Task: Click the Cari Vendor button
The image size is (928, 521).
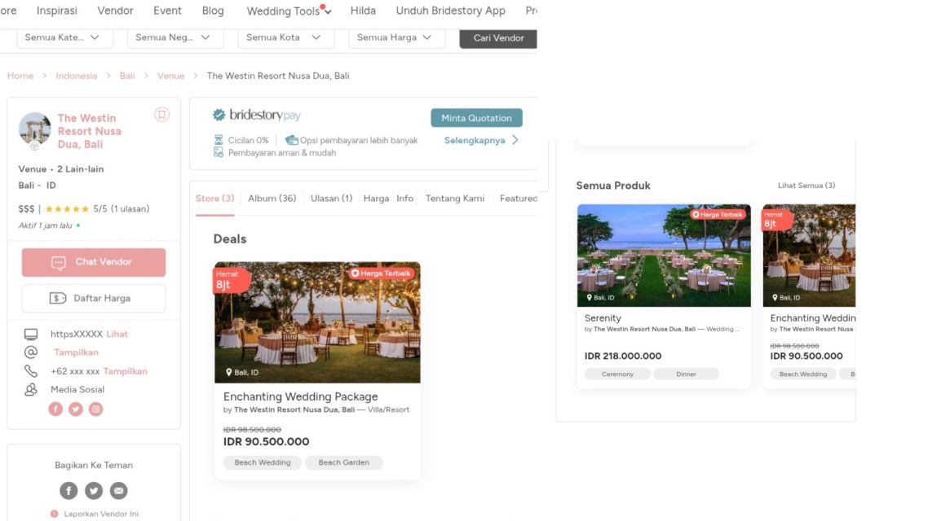Action: coord(498,37)
